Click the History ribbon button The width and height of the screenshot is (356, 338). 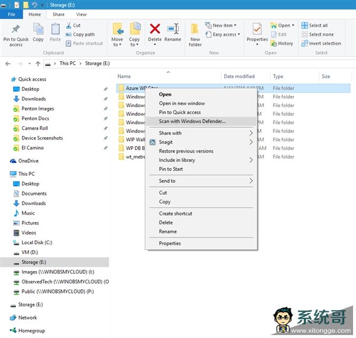click(282, 43)
